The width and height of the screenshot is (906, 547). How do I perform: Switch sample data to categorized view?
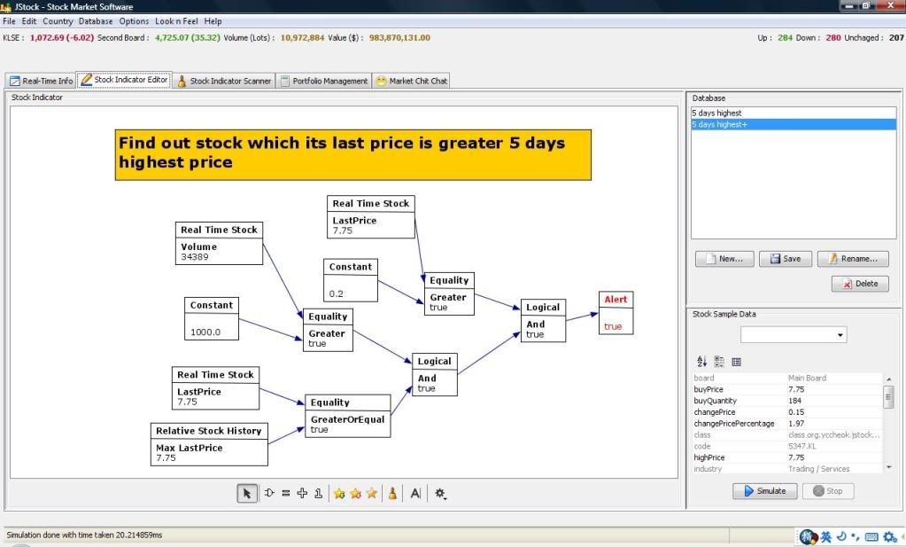click(719, 362)
